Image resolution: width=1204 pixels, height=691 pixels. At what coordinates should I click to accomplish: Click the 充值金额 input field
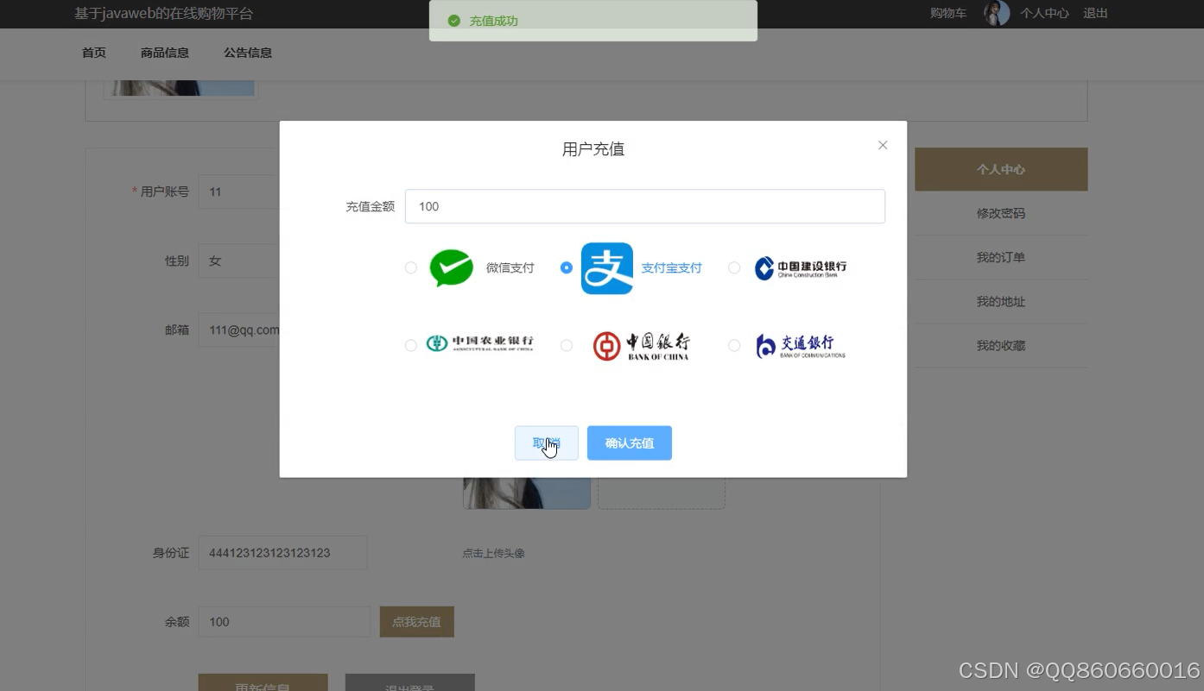point(645,206)
